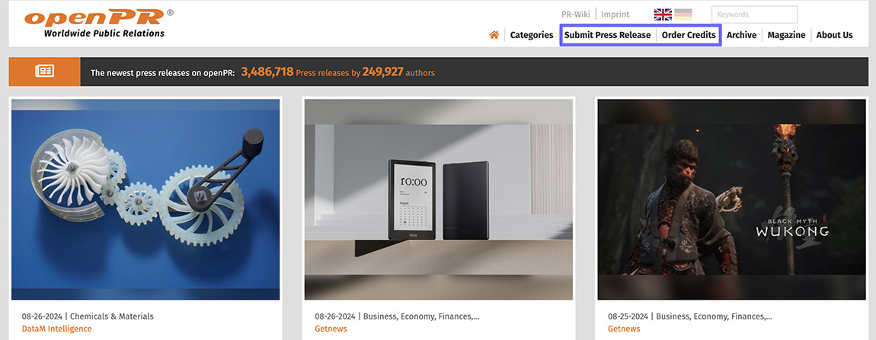Focus the Keywords search field
Viewport: 876px width, 340px height.
[x=754, y=14]
